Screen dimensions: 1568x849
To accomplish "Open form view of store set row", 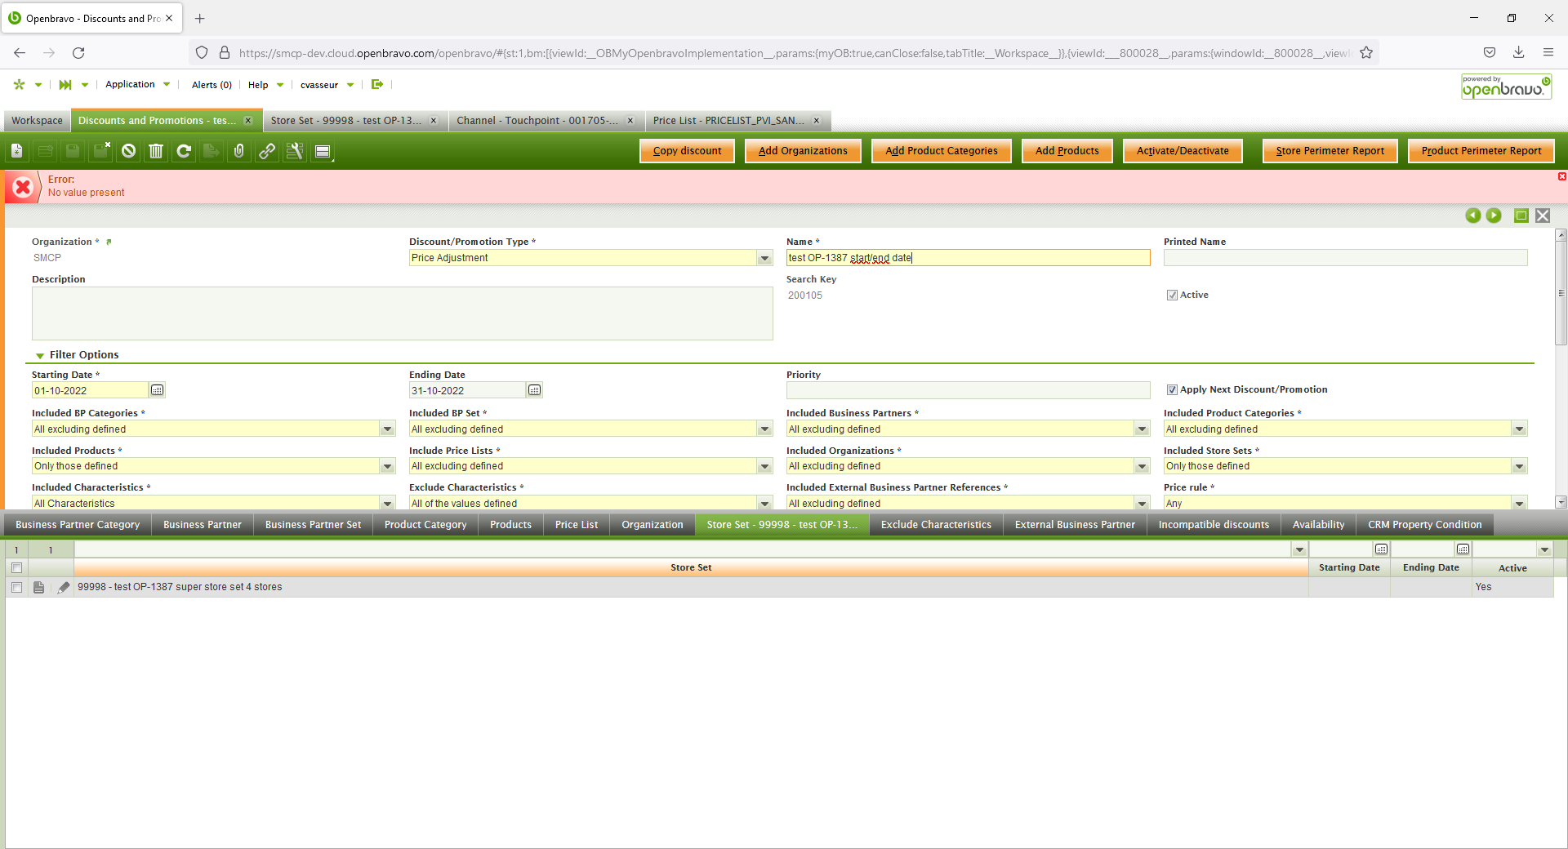I will coord(38,587).
